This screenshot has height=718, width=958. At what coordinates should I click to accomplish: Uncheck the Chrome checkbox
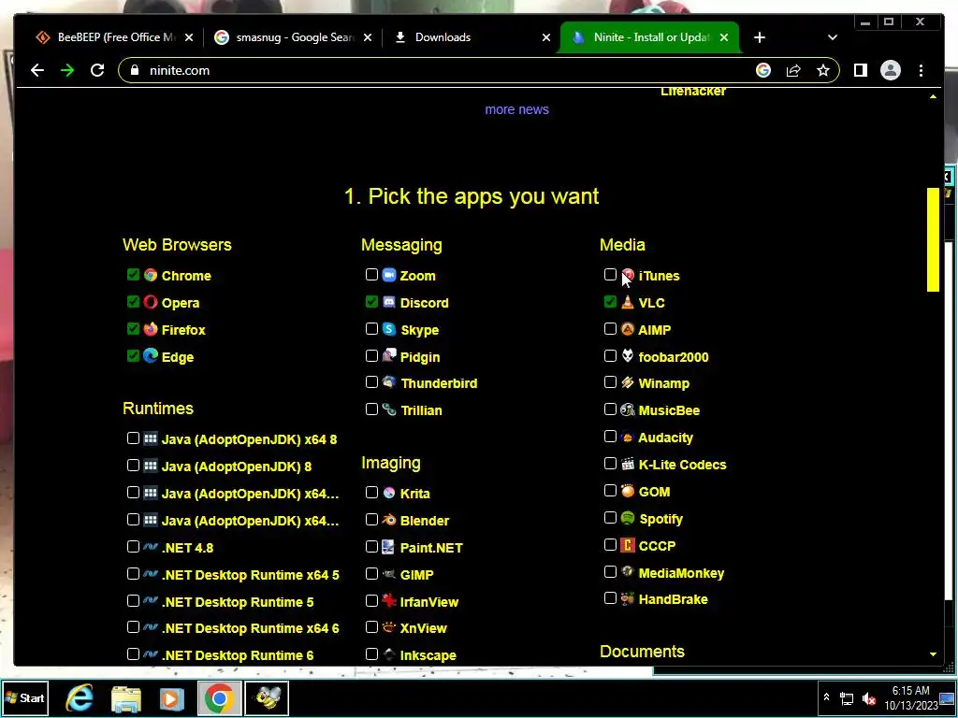(133, 275)
